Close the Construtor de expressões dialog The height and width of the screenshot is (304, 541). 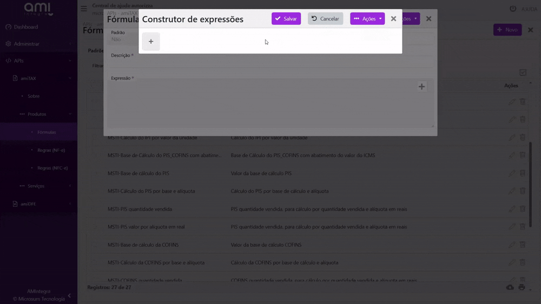[393, 18]
